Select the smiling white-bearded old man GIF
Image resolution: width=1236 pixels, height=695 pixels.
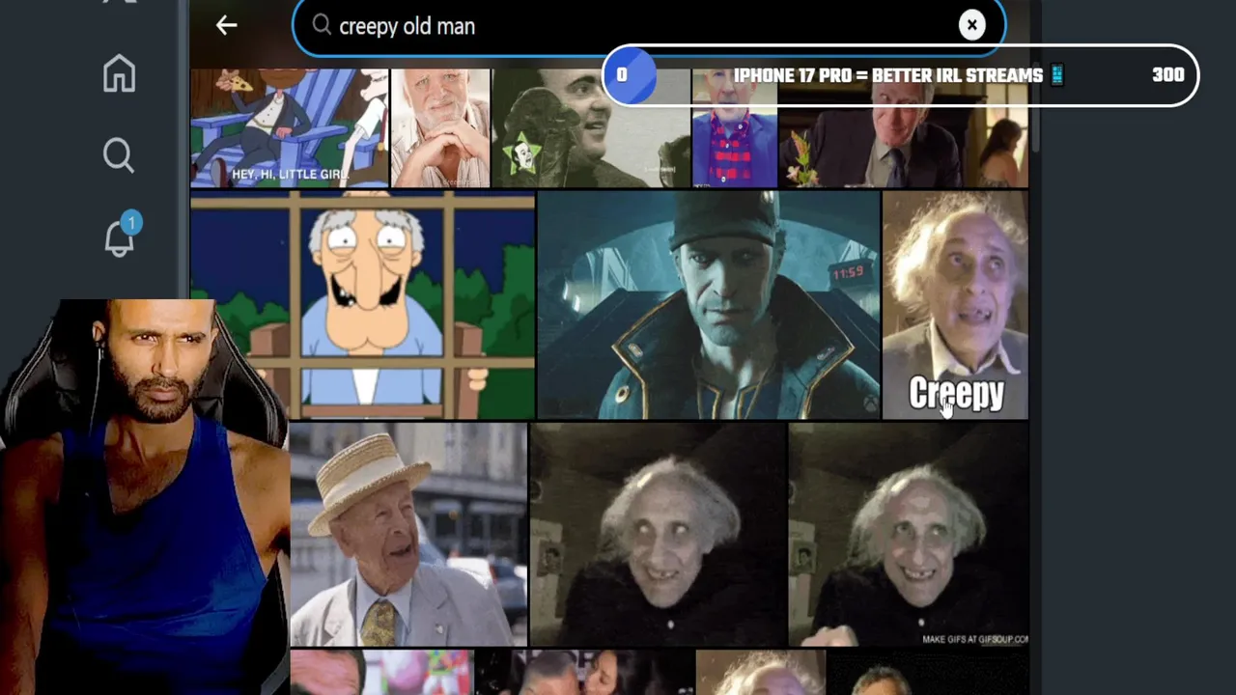[439, 127]
